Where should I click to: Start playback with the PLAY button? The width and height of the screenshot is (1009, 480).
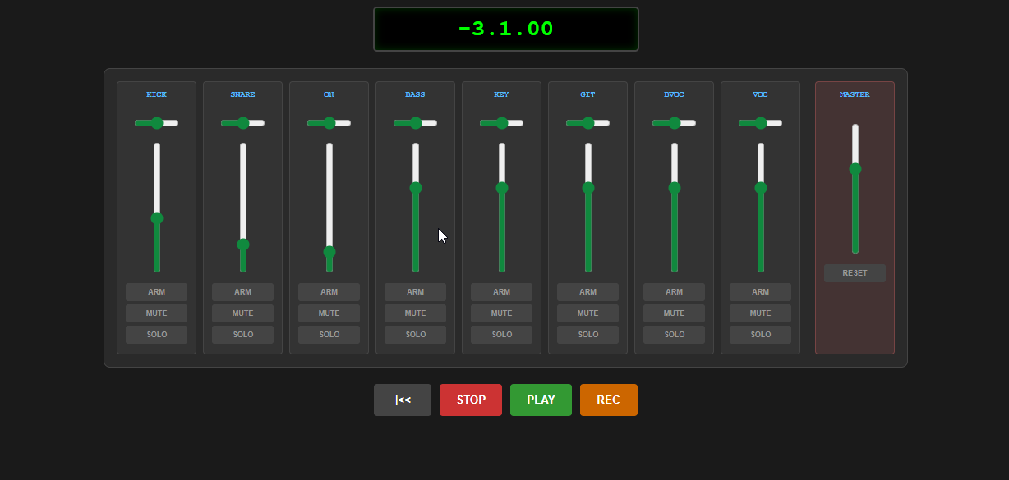541,400
